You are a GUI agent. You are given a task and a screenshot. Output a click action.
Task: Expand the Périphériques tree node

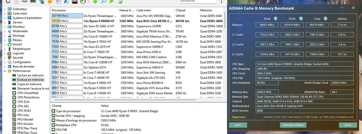pyautogui.click(x=5, y=49)
